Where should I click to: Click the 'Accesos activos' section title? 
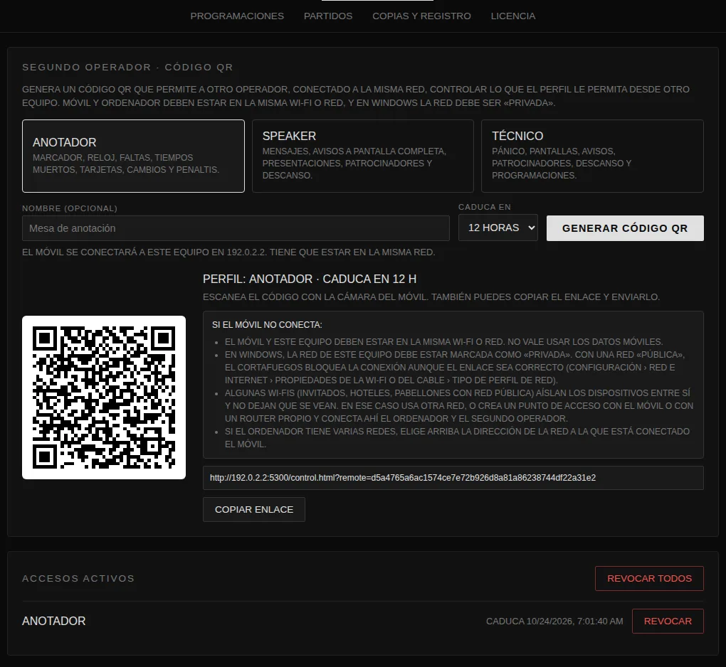(78, 578)
